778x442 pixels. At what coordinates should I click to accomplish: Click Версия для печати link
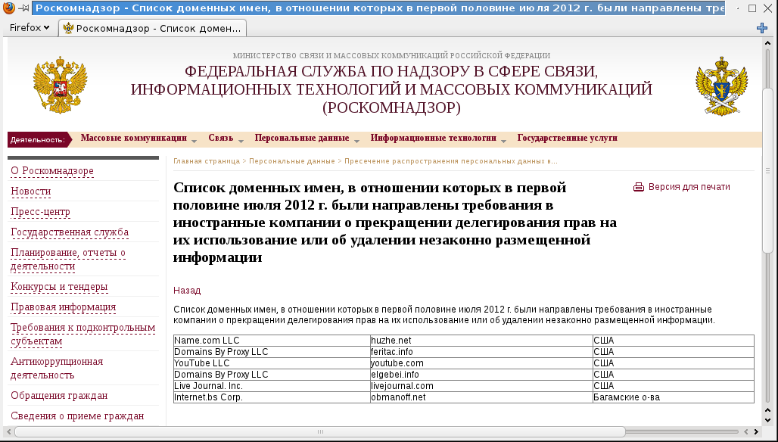[689, 187]
